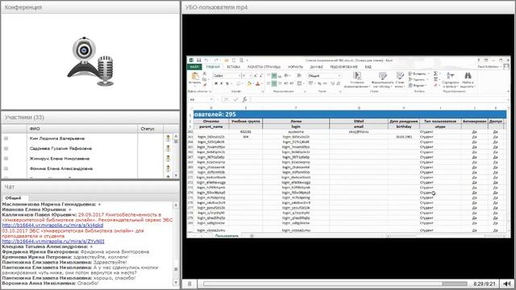The width and height of the screenshot is (516, 290).
Task: Select the Пользователи sheet tab
Action: 227,236
